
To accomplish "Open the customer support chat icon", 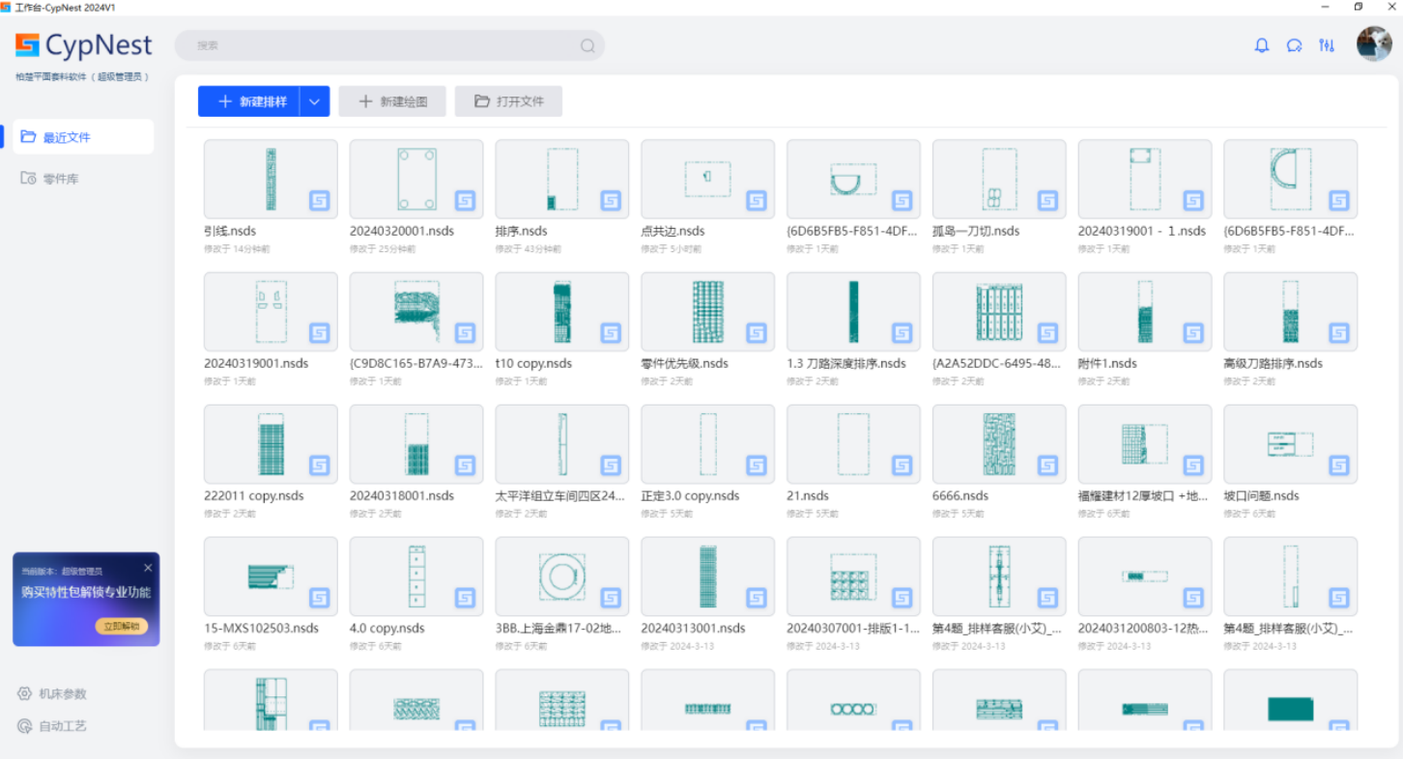I will coord(1294,45).
